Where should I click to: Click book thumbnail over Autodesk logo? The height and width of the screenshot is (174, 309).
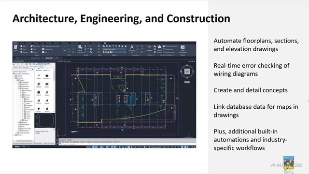point(289,163)
